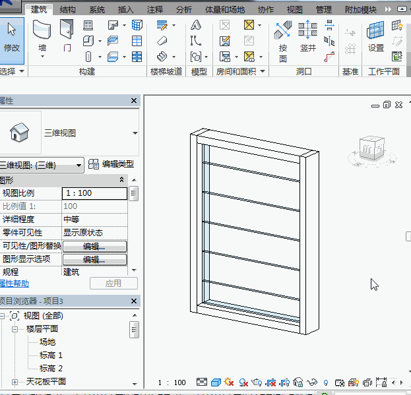This screenshot has width=411, height=395.
Task: Click 编辑 button for 可见性/图形替换
Action: [94, 246]
